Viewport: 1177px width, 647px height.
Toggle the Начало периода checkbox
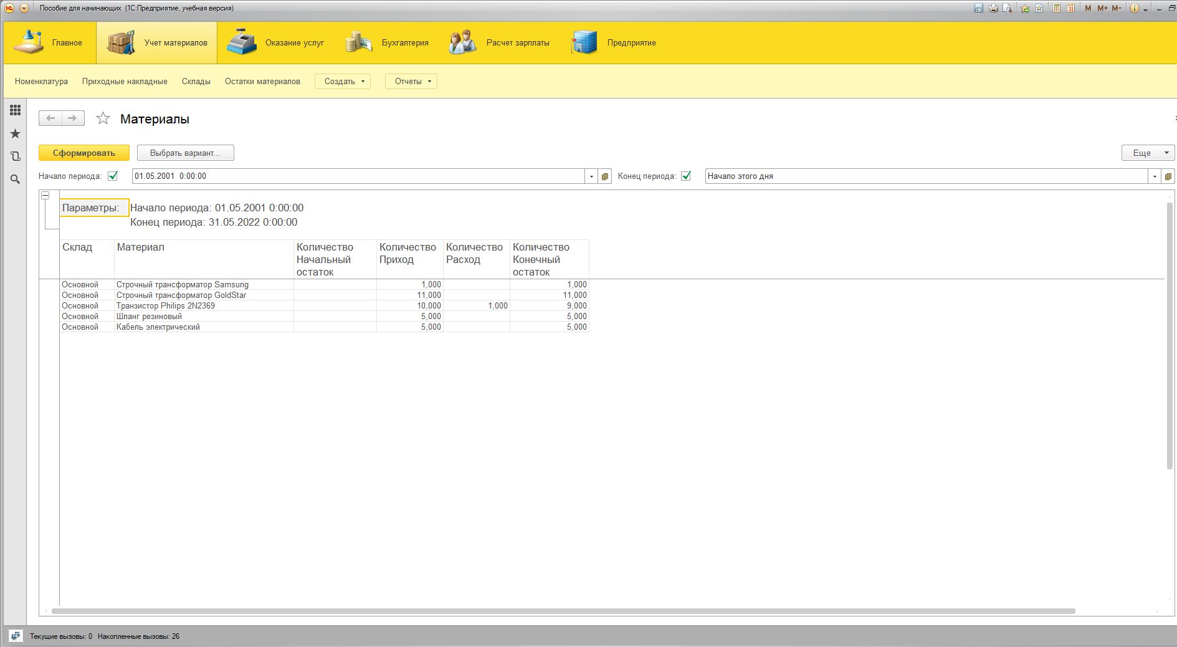113,176
